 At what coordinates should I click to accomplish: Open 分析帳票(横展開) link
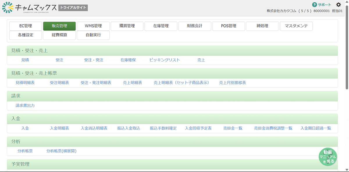[x=61, y=151]
